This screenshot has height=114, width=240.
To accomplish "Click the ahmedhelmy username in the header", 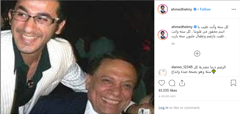I will coord(181,9).
